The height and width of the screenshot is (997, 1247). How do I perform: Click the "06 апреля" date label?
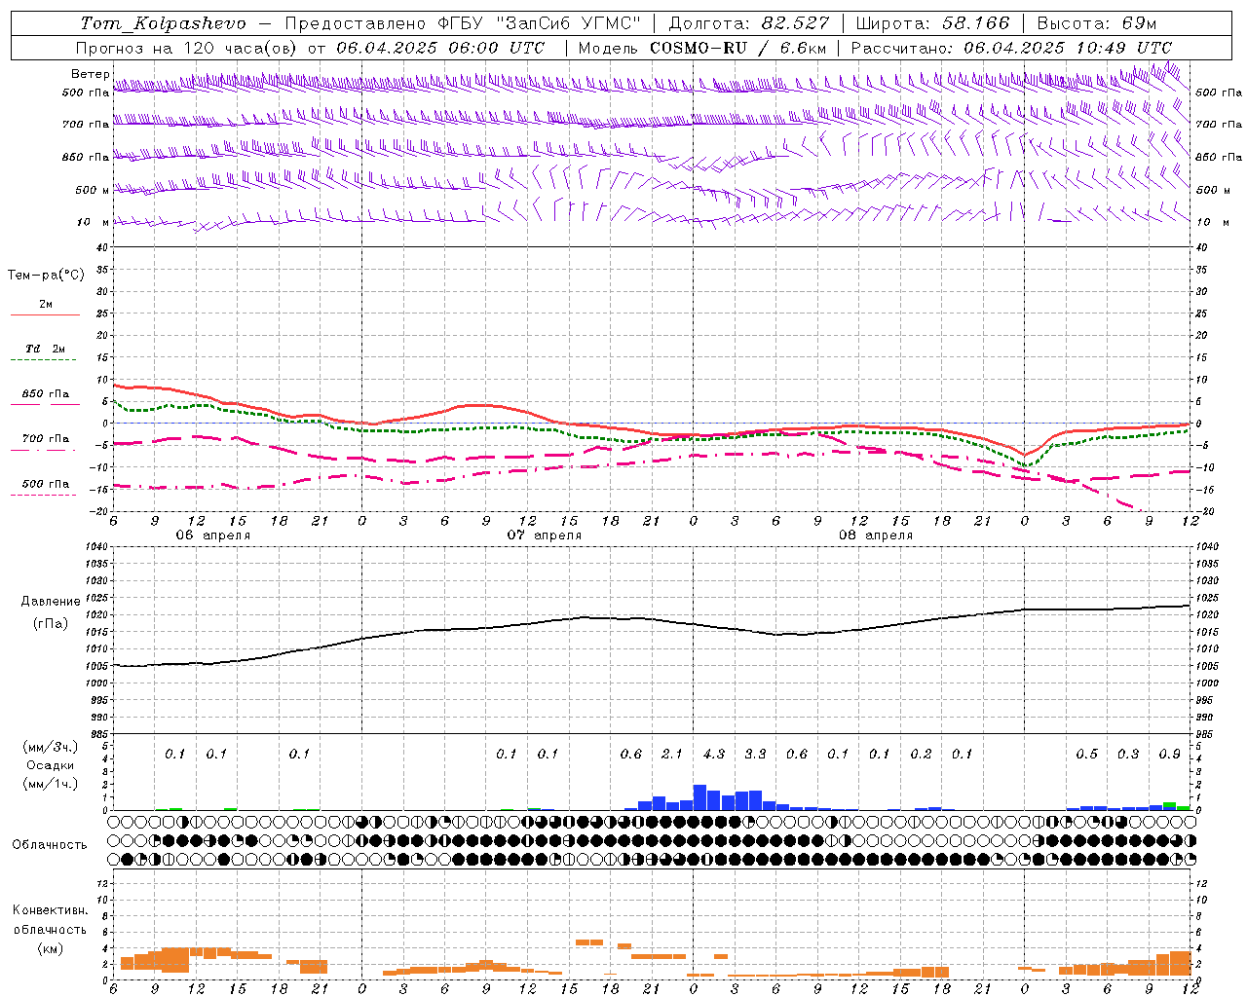pos(212,535)
